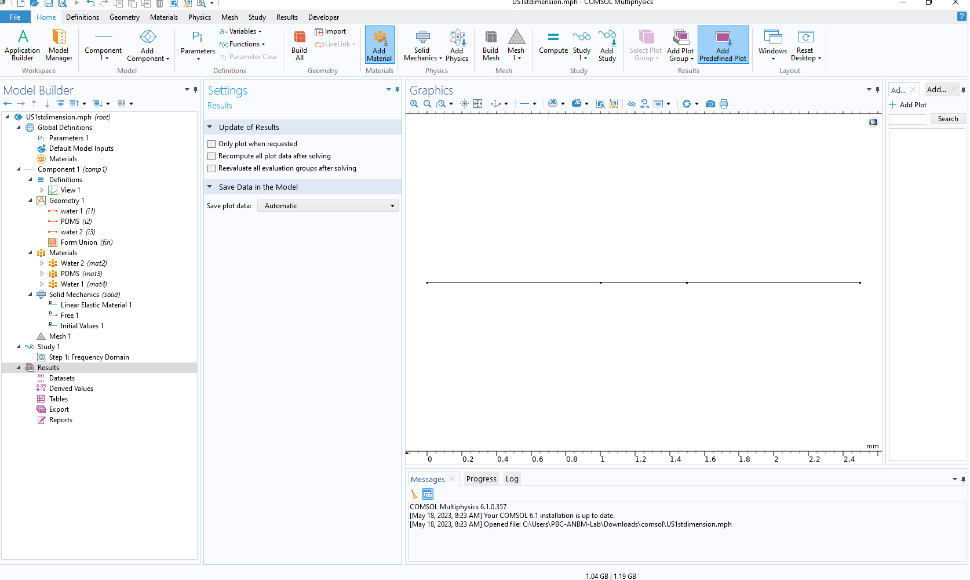Toggle Reevaluate all evaluation groups after solving

point(211,168)
